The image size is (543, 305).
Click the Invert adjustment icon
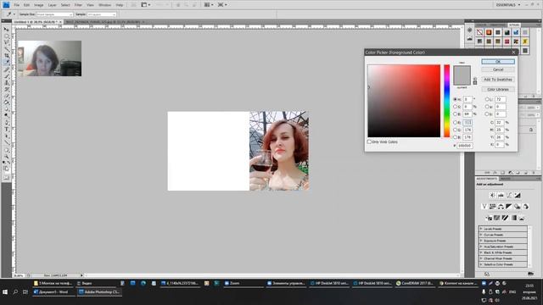coord(489,218)
